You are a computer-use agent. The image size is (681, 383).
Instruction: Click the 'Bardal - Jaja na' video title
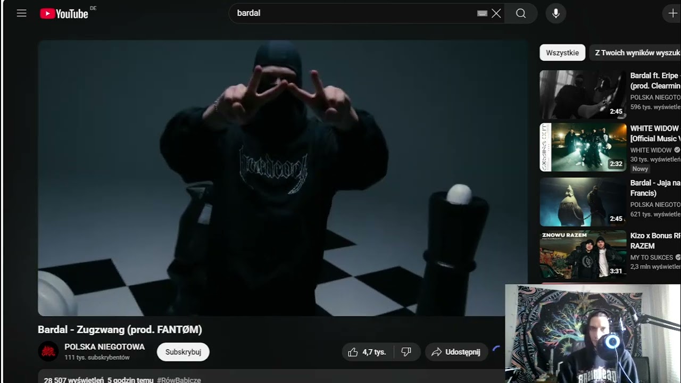click(655, 188)
